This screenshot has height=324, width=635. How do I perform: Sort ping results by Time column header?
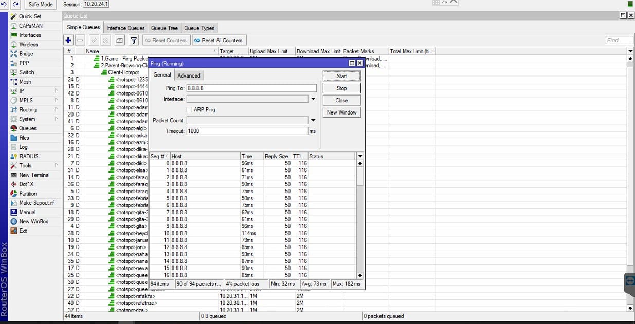[251, 156]
